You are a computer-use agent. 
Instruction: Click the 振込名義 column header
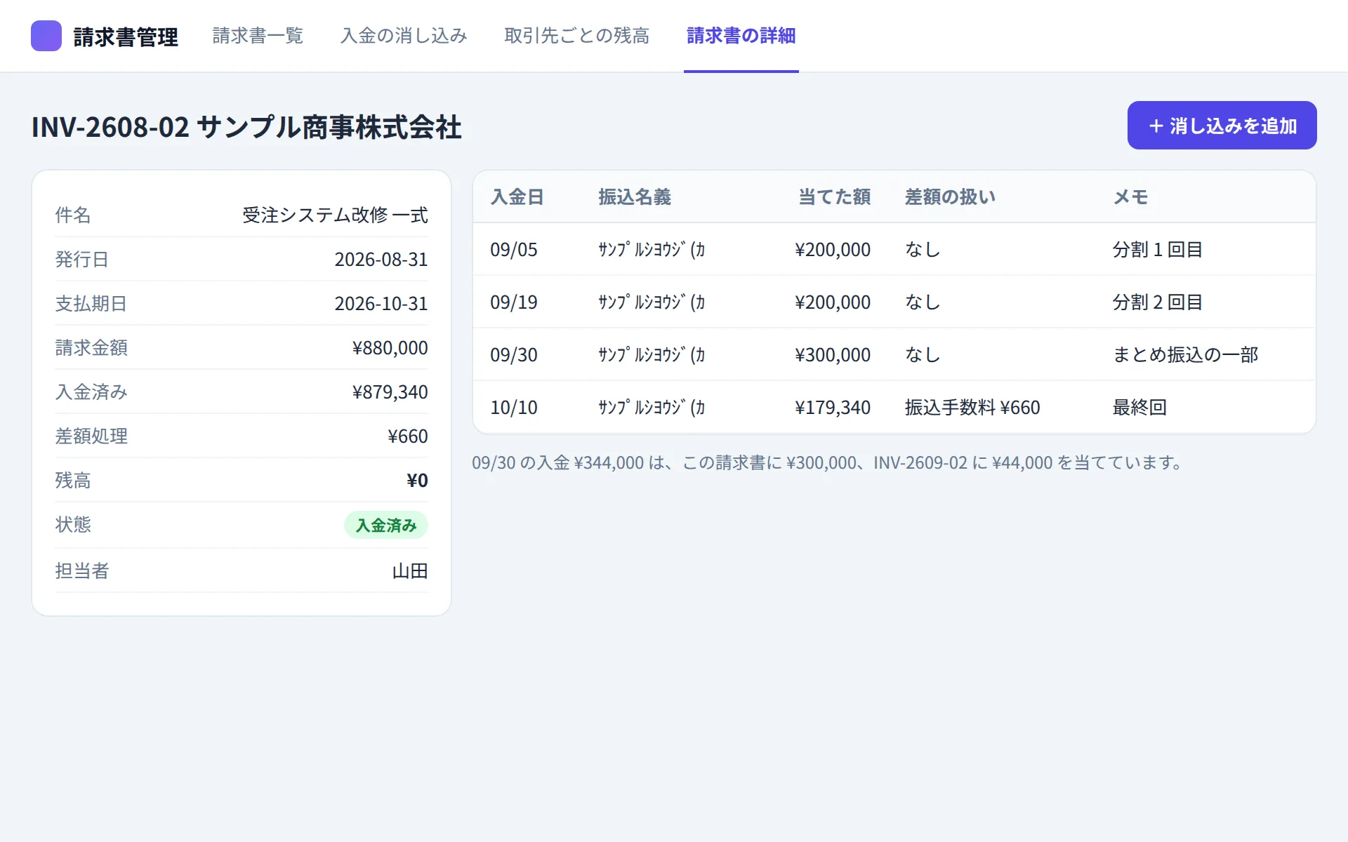tap(635, 197)
